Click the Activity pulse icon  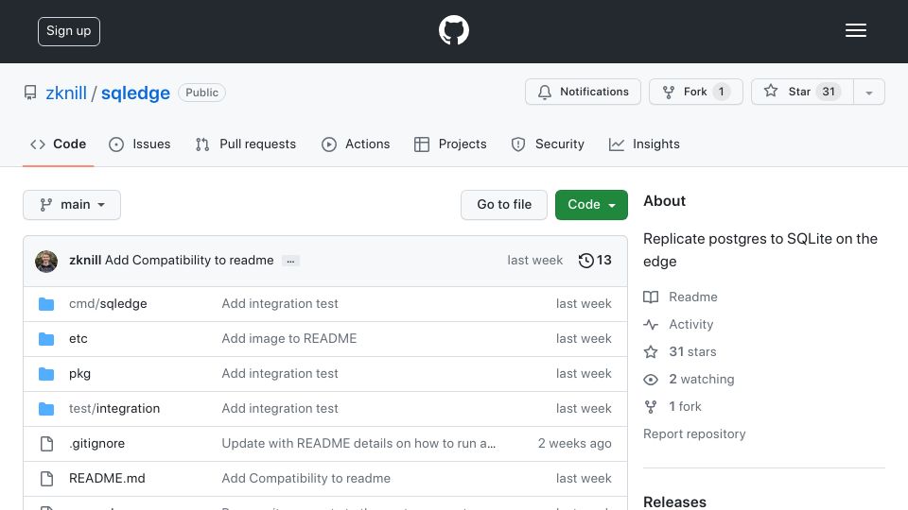[x=651, y=324]
